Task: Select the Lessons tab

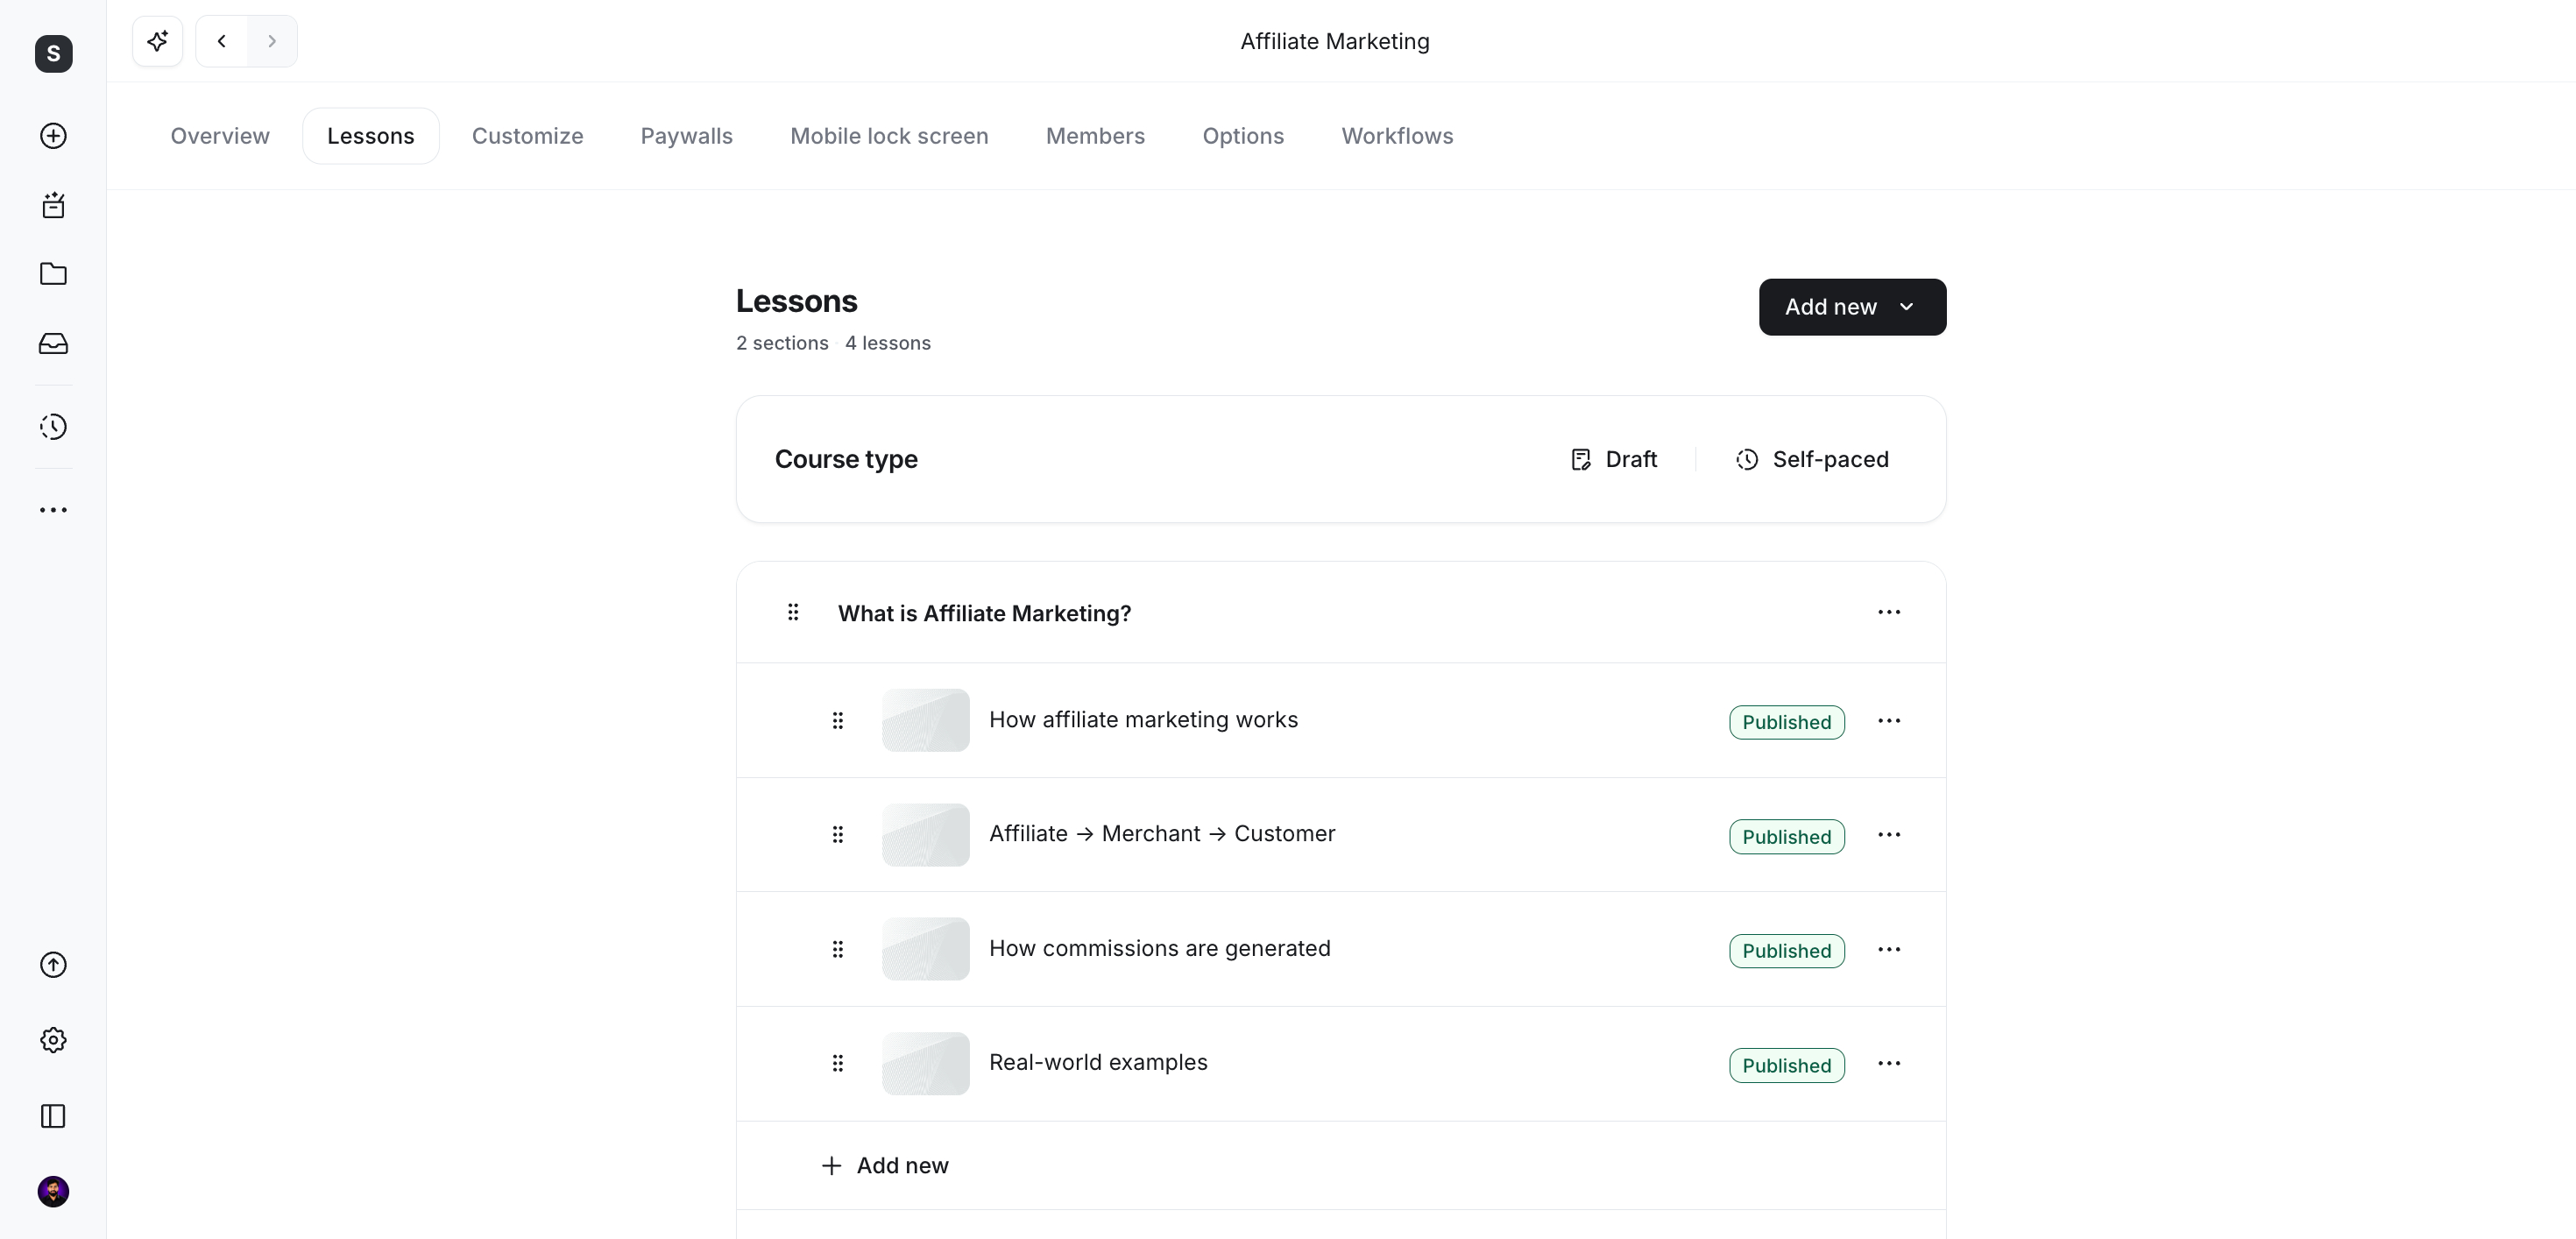Action: point(371,136)
